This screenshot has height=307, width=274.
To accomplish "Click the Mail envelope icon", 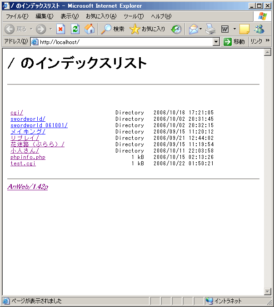I will pos(193,29).
